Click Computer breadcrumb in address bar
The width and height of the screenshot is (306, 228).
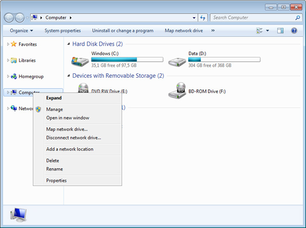pos(56,17)
